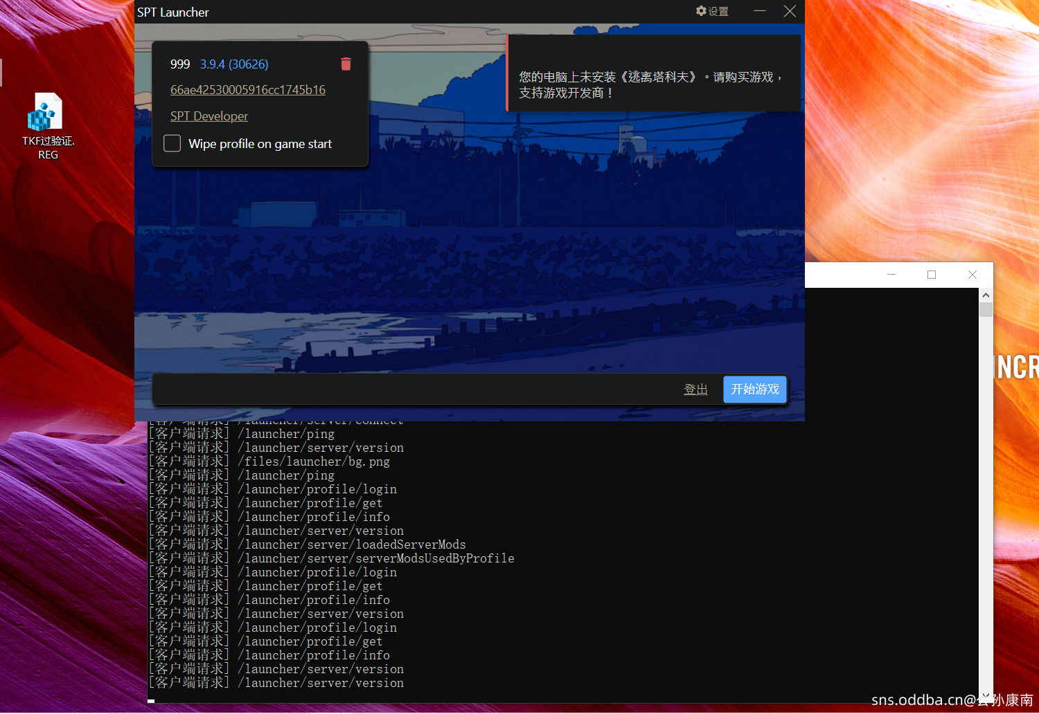Tick Wipe profile on game start checkbox

tap(172, 143)
